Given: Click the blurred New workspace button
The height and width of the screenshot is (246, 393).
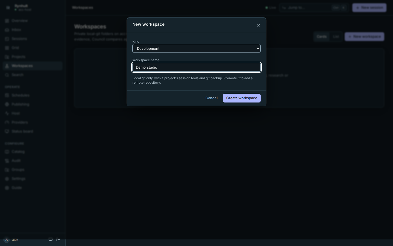Looking at the screenshot, I should 364,37.
